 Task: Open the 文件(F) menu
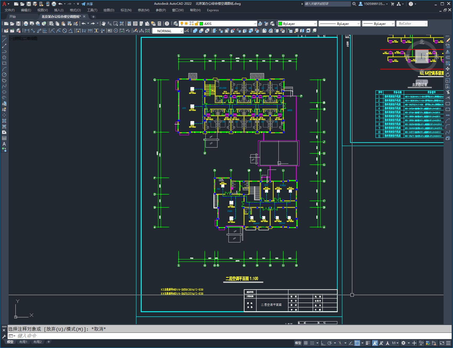tap(10, 10)
